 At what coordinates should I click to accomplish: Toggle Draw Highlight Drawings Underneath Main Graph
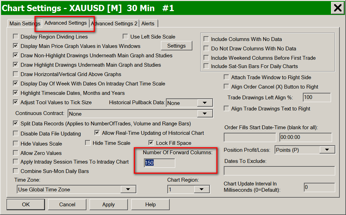[x=16, y=65]
